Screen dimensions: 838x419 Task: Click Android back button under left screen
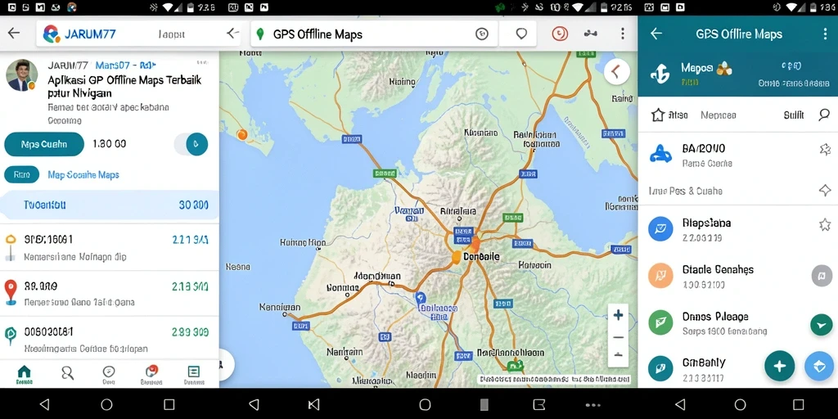(x=44, y=404)
